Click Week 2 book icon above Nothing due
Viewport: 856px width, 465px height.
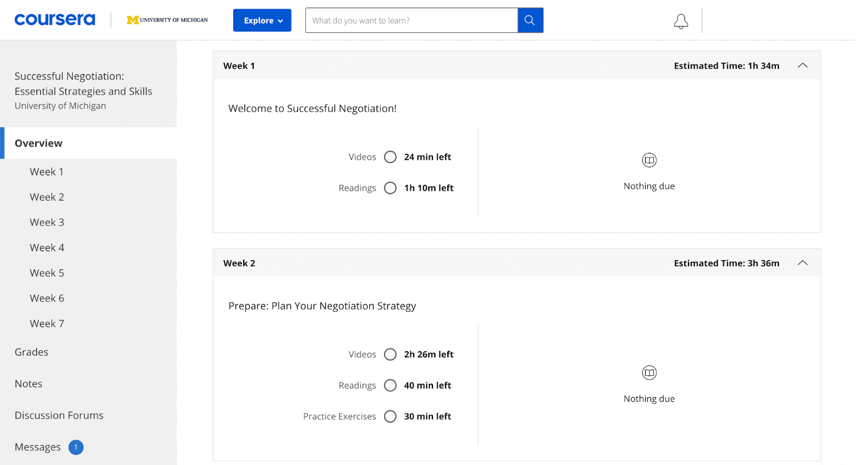(x=649, y=373)
